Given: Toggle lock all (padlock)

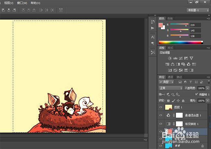Looking at the screenshot, I should click(x=183, y=101).
